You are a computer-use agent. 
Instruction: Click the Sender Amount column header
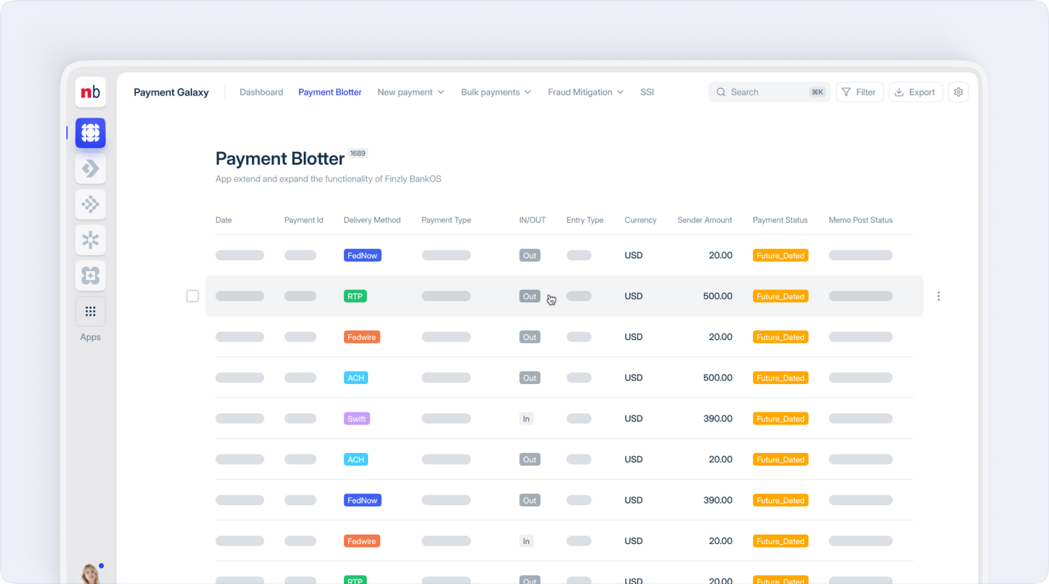click(x=704, y=220)
